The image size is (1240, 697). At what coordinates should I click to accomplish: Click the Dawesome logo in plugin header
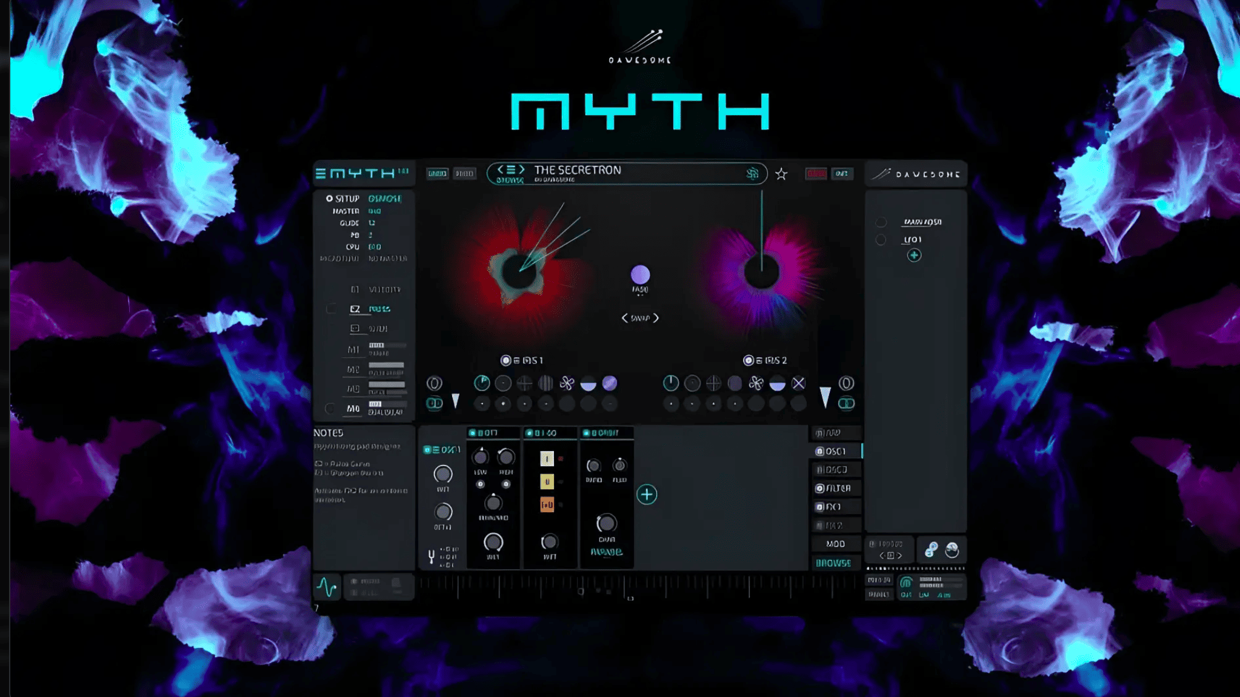[x=915, y=174]
